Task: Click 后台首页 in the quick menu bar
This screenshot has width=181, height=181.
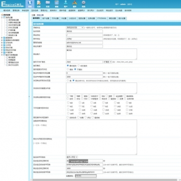Action: point(100,10)
